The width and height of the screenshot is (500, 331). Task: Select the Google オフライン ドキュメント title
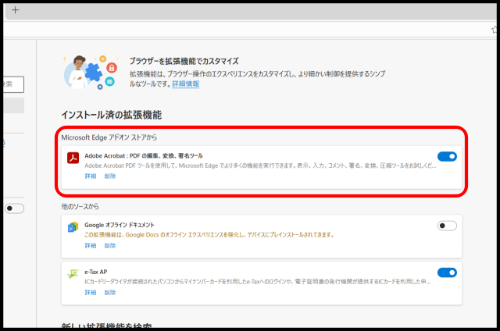[x=120, y=225]
